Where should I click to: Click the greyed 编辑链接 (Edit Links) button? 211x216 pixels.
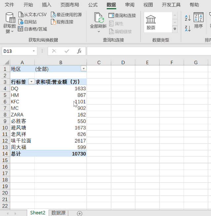(x=120, y=32)
